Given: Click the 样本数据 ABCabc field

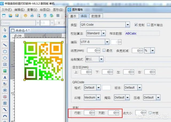Looking at the screenshot, I should (142, 33).
